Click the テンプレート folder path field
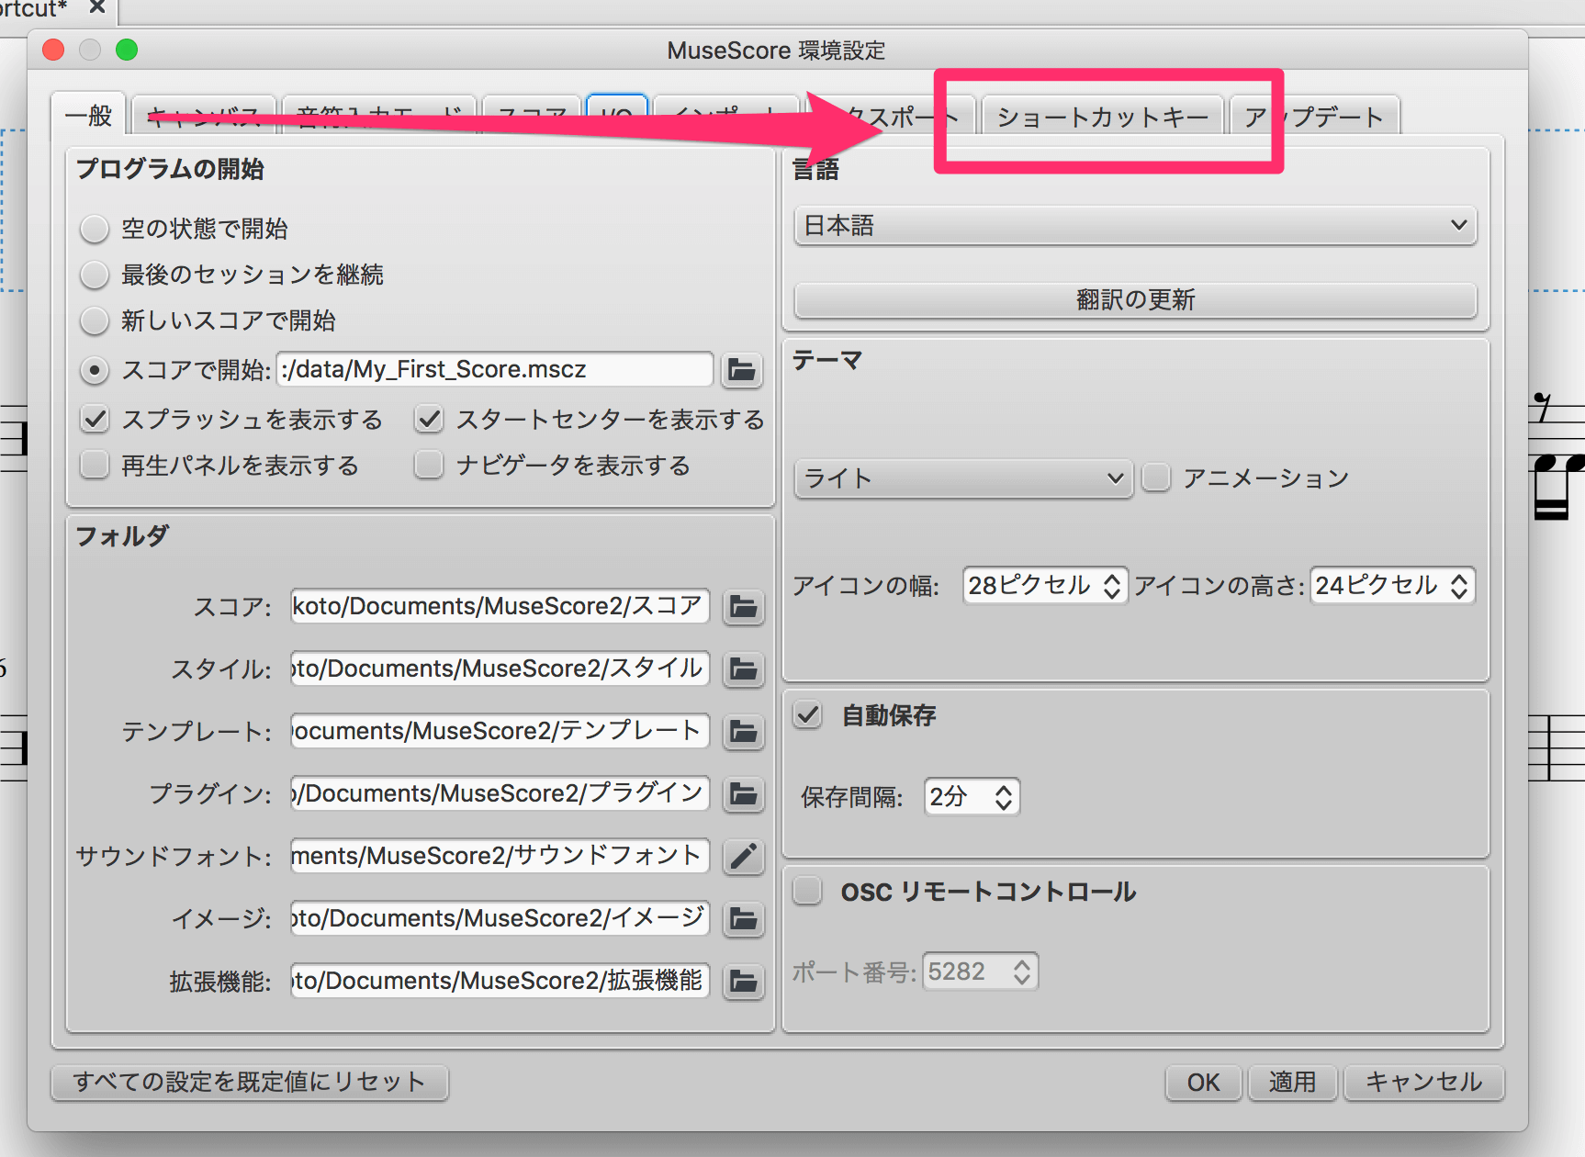1585x1157 pixels. [x=500, y=731]
